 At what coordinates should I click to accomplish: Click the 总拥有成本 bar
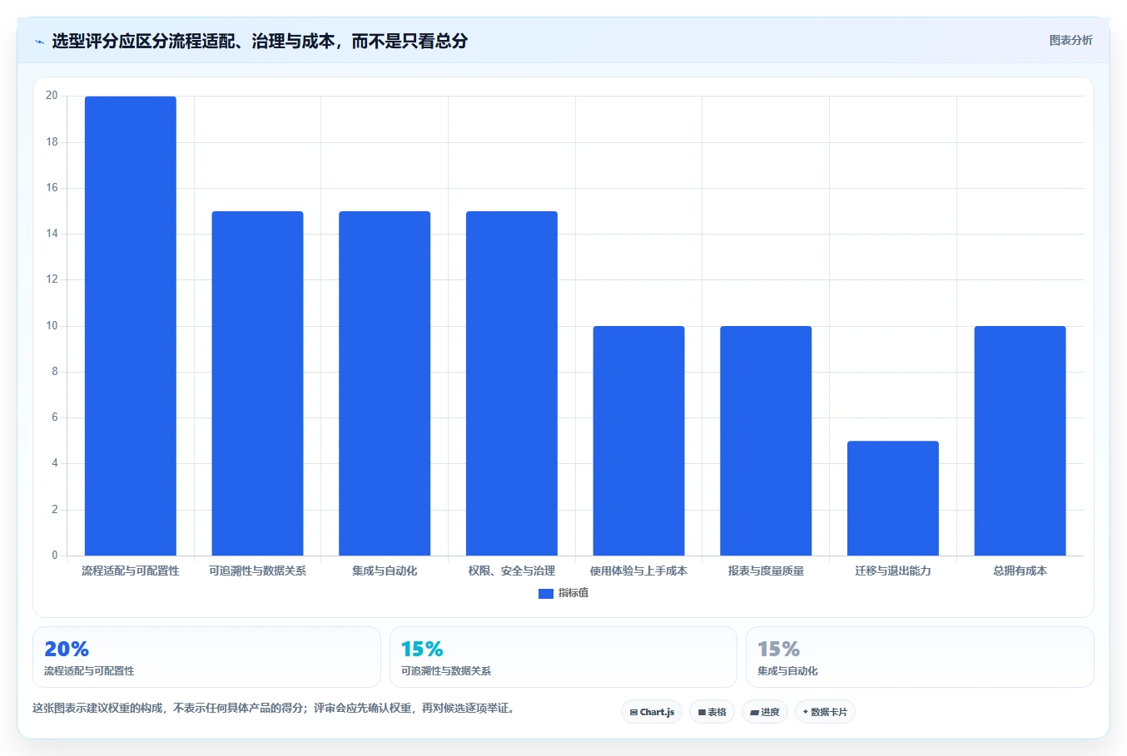click(1020, 441)
